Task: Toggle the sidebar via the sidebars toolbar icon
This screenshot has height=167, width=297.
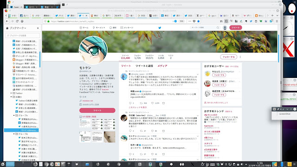Action: click(226, 21)
